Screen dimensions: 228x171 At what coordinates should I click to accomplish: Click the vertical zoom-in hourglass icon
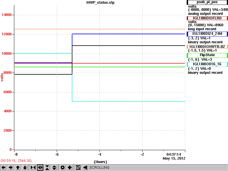coord(47,168)
